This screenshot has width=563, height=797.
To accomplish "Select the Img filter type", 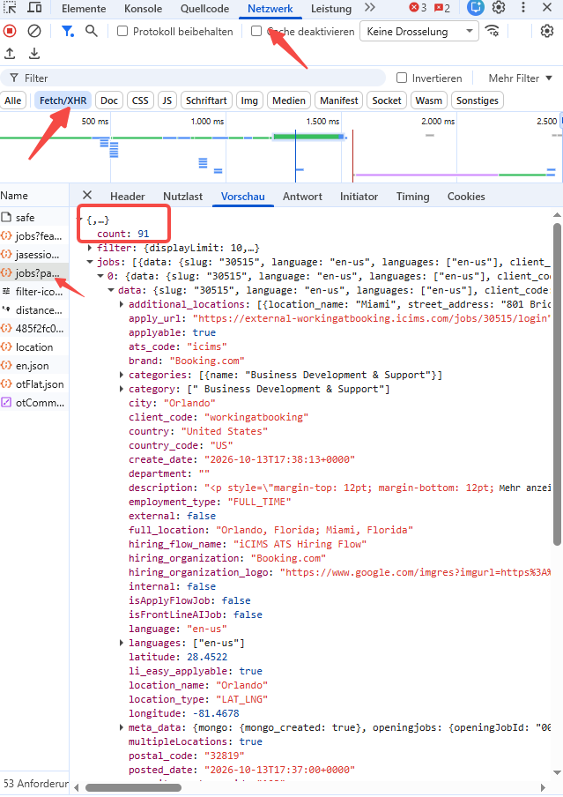I will click(249, 101).
